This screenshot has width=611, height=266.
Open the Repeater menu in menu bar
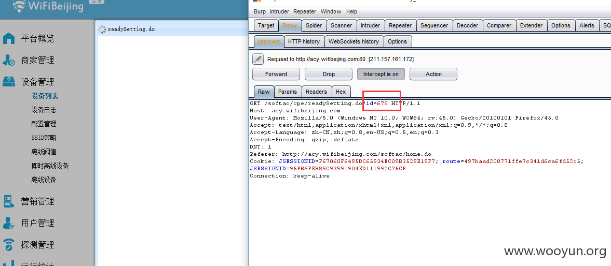[305, 12]
